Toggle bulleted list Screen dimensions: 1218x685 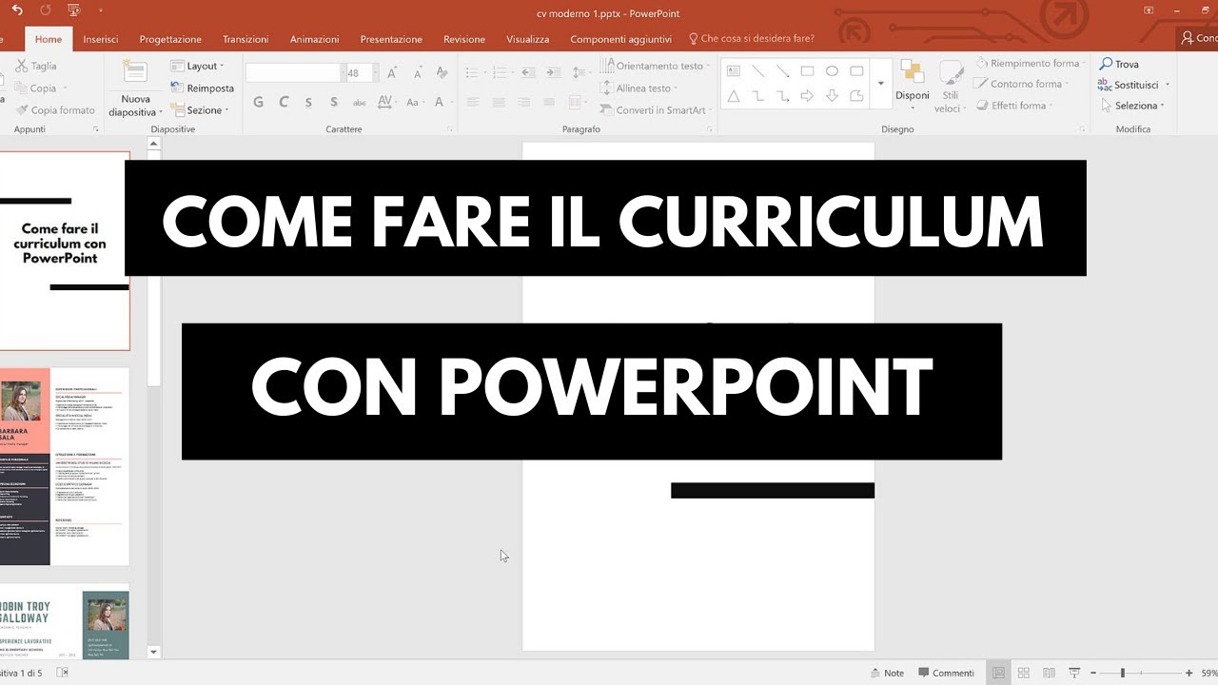coord(474,72)
